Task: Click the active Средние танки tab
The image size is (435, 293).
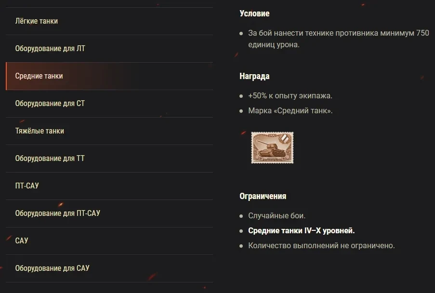Action: tap(39, 76)
